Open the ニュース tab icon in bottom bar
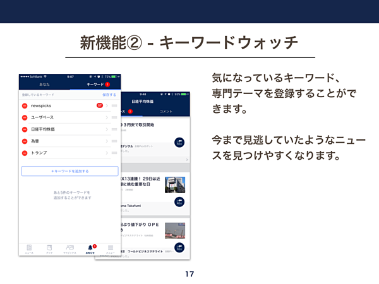The image size is (379, 284). click(29, 249)
